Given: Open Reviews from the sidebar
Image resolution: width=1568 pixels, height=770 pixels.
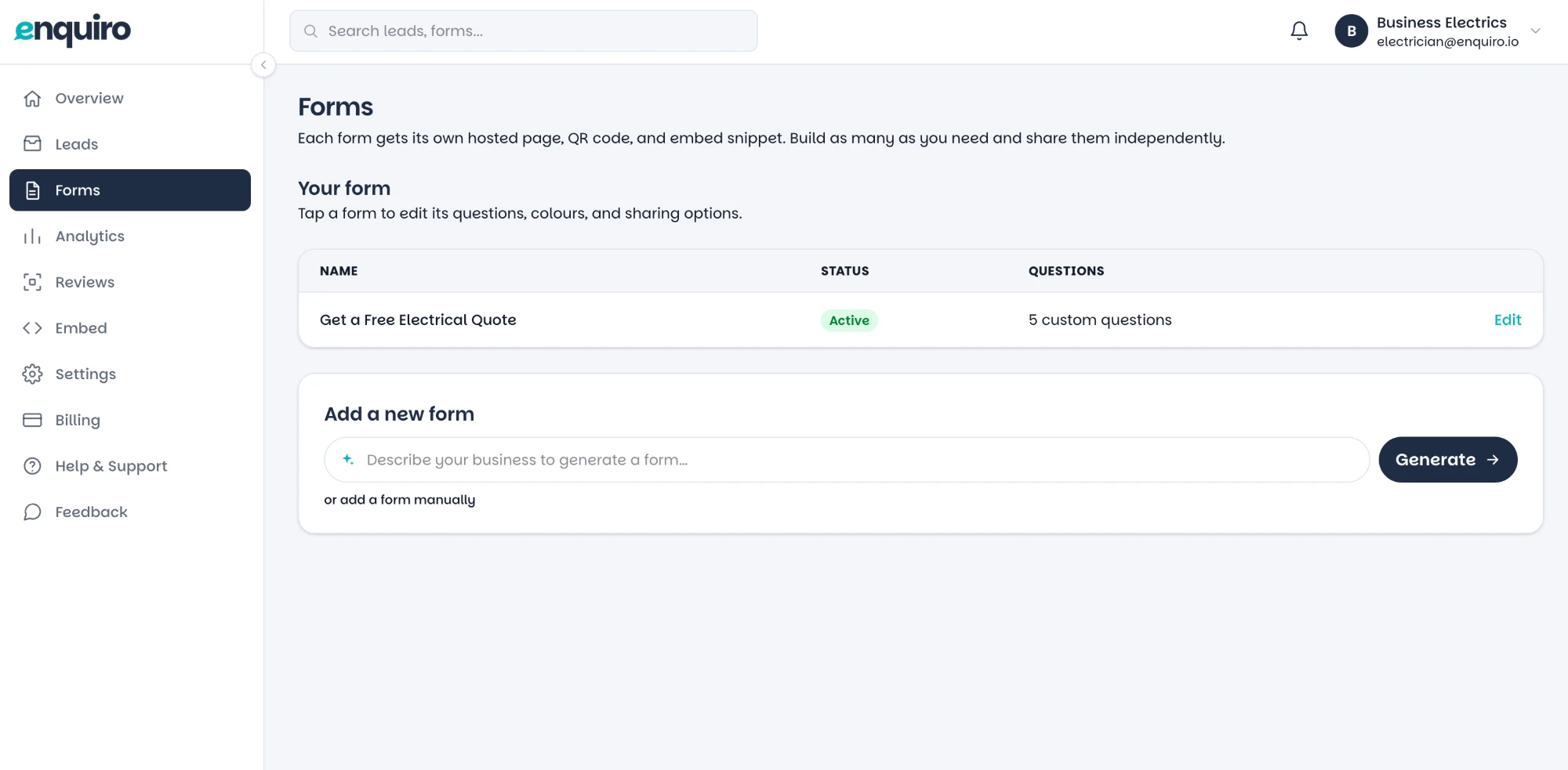Looking at the screenshot, I should tap(130, 282).
